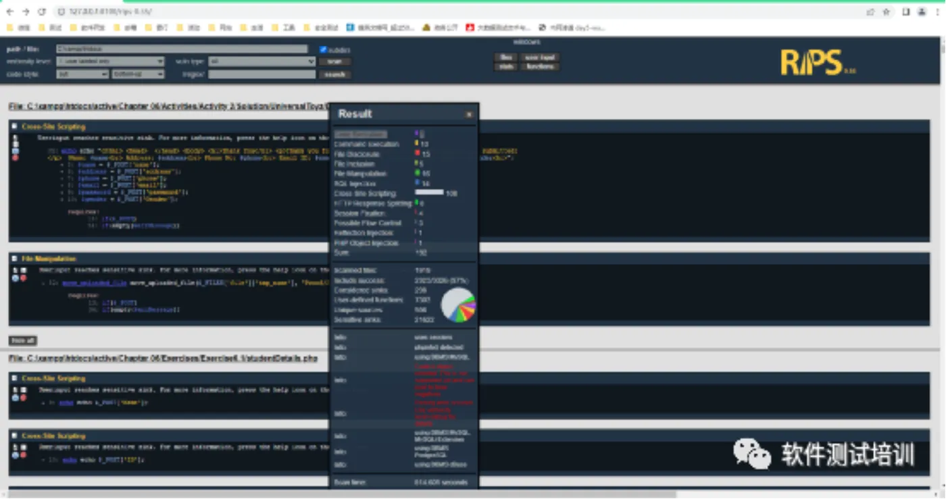Screen dimensions: 946x499
Task: Toggle the subdirs checkbox
Action: coord(323,49)
